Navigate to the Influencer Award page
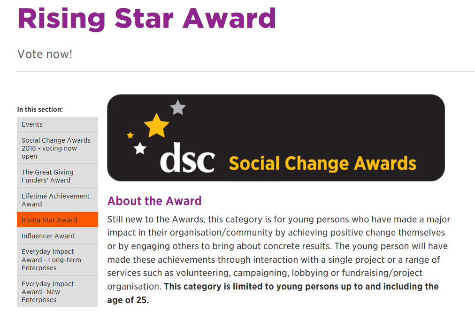 48,236
